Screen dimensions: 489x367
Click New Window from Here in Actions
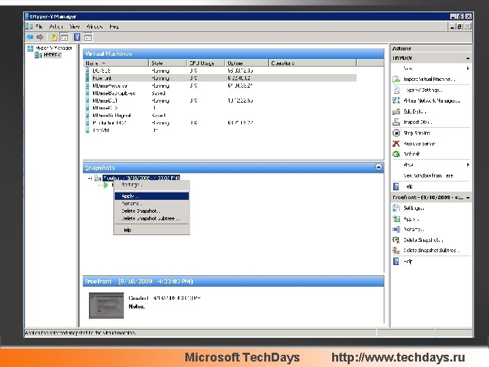[x=428, y=176]
